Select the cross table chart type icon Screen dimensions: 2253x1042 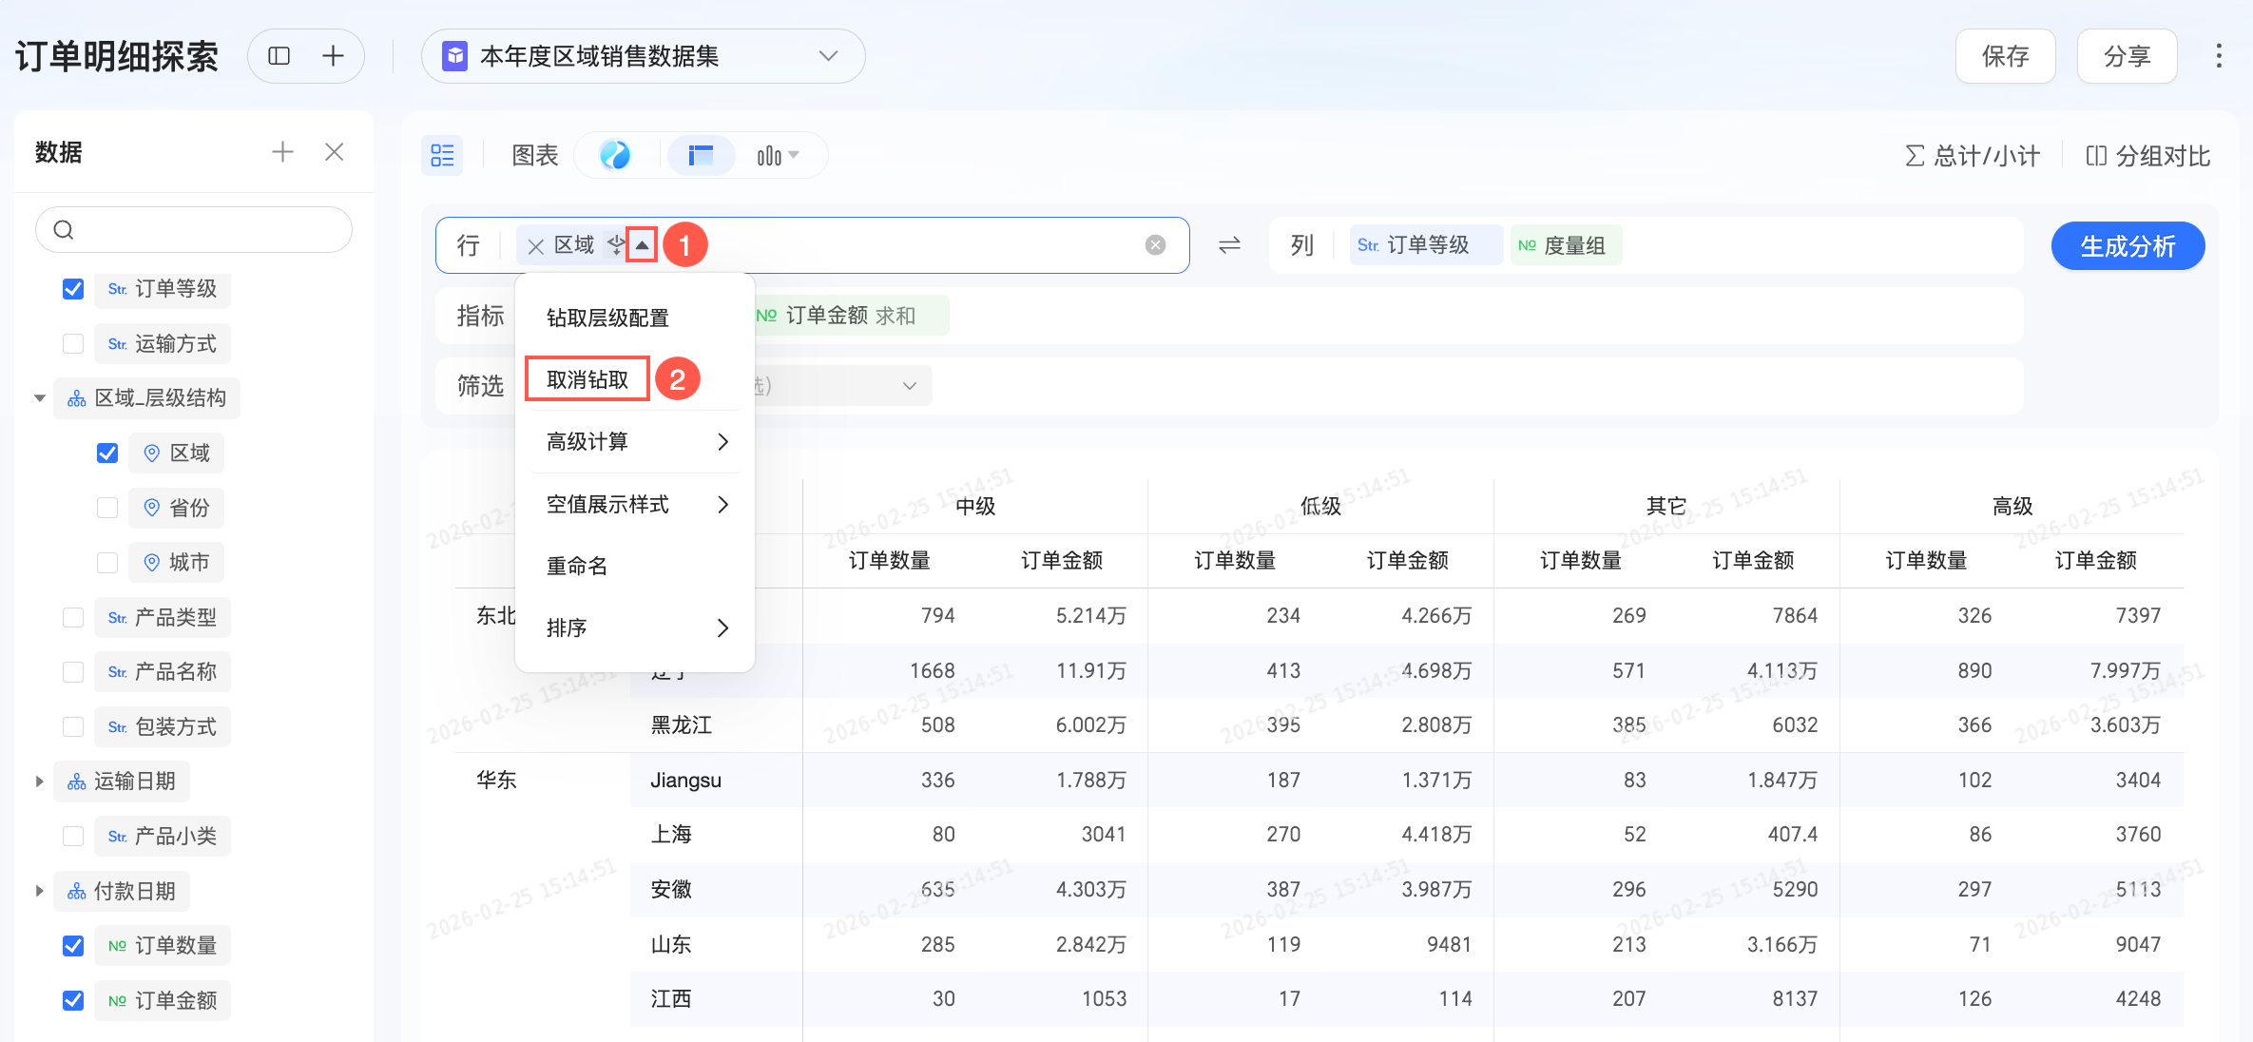(x=701, y=155)
